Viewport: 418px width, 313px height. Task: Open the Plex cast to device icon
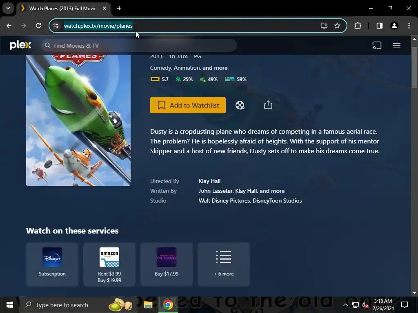[x=377, y=45]
